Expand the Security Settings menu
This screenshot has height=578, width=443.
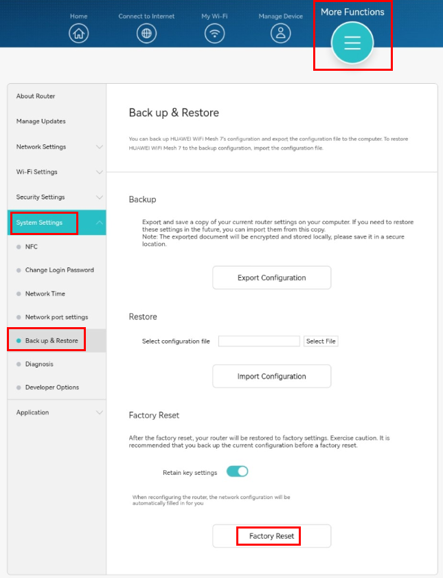tap(57, 197)
